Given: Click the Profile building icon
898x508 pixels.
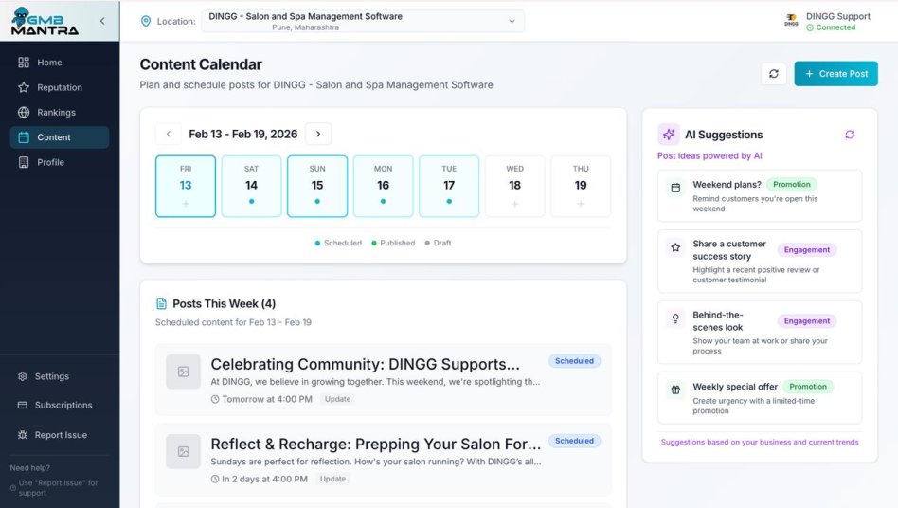Looking at the screenshot, I should pyautogui.click(x=24, y=162).
